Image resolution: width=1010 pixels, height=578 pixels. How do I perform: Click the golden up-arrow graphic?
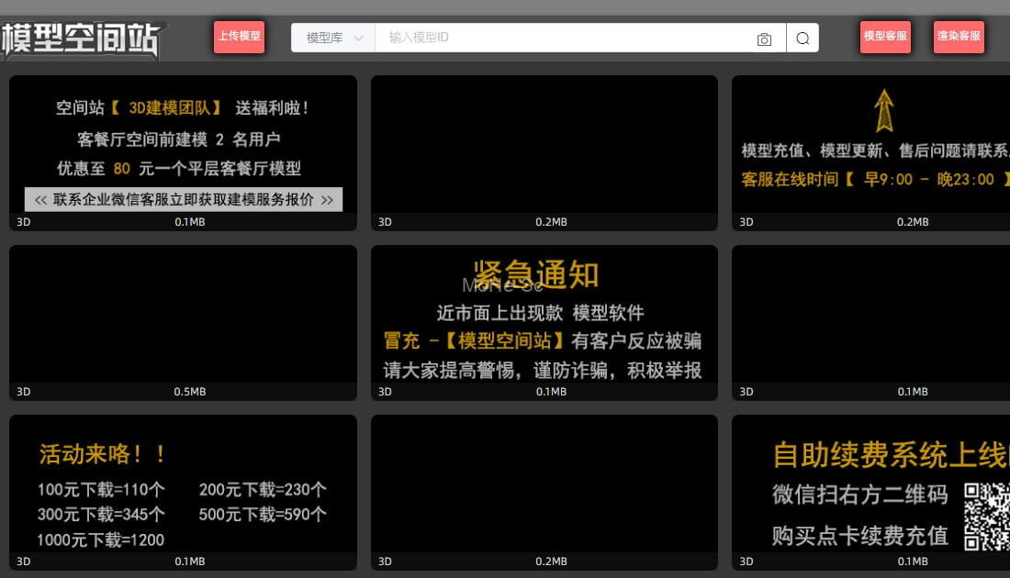[x=883, y=111]
